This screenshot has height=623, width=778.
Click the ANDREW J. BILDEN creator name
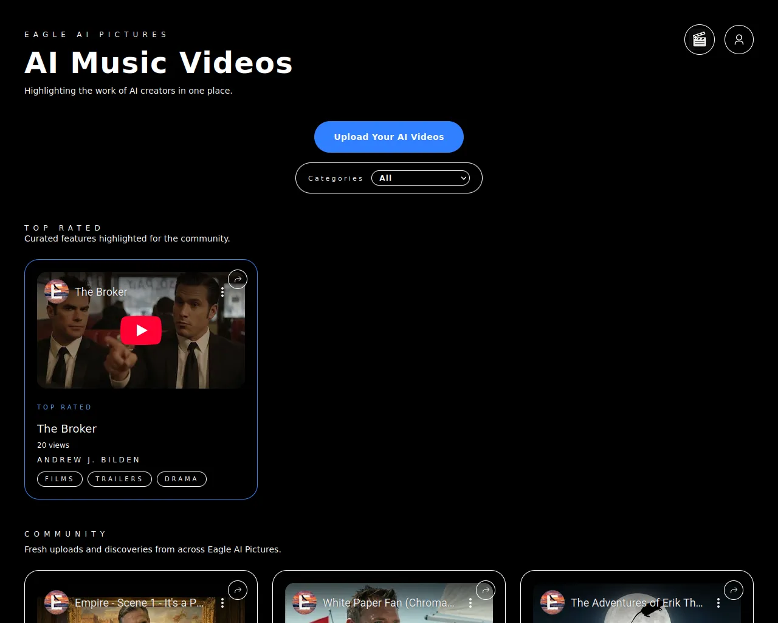tap(89, 459)
